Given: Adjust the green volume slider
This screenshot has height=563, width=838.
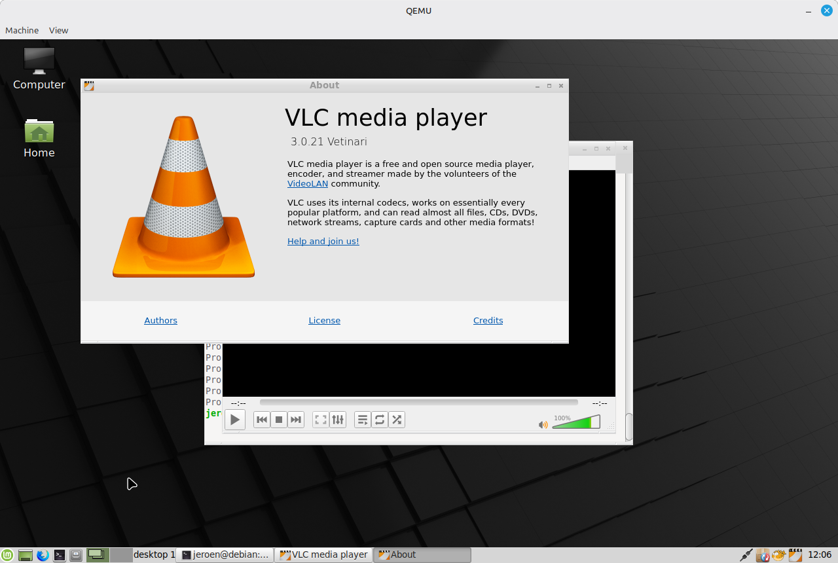Looking at the screenshot, I should click(575, 423).
